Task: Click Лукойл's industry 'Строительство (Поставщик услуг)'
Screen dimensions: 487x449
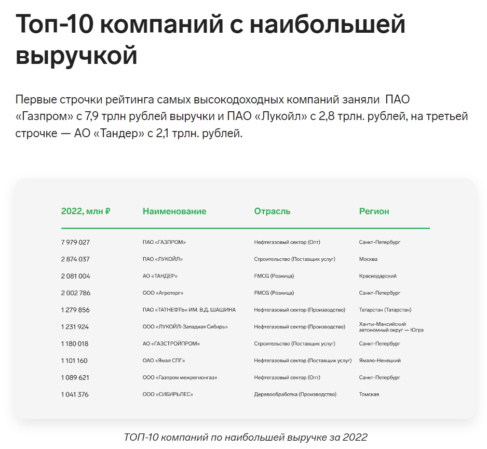Action: pos(295,259)
